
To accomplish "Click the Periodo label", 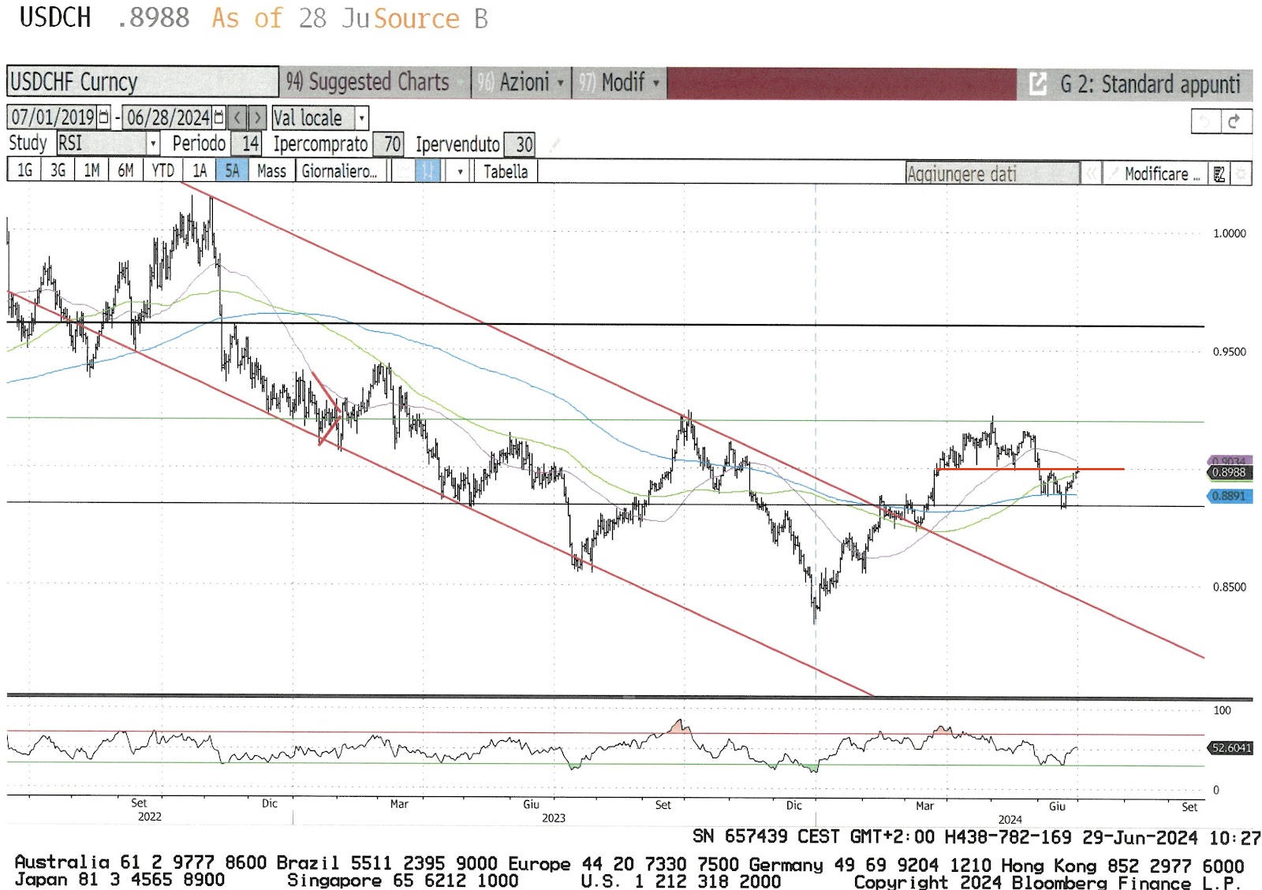I will pyautogui.click(x=199, y=143).
